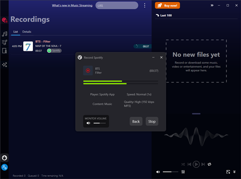Click the Buy now! button

167,5
